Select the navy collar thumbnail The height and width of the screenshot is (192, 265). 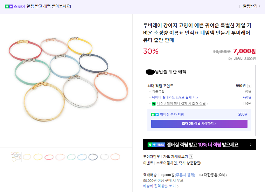[93, 157]
